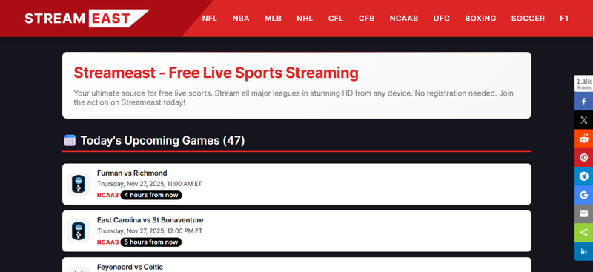This screenshot has width=593, height=272.
Task: Go to the MLB menu item
Action: (x=273, y=19)
